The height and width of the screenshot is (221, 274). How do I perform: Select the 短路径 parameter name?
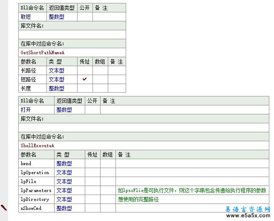[28, 79]
